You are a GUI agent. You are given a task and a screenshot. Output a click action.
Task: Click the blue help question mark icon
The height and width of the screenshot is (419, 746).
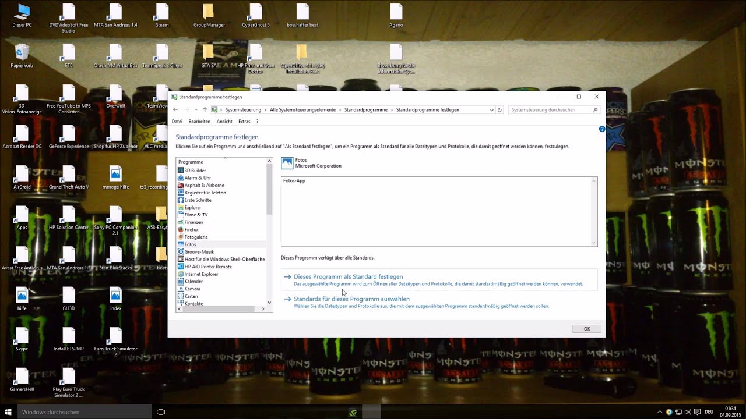(602, 129)
